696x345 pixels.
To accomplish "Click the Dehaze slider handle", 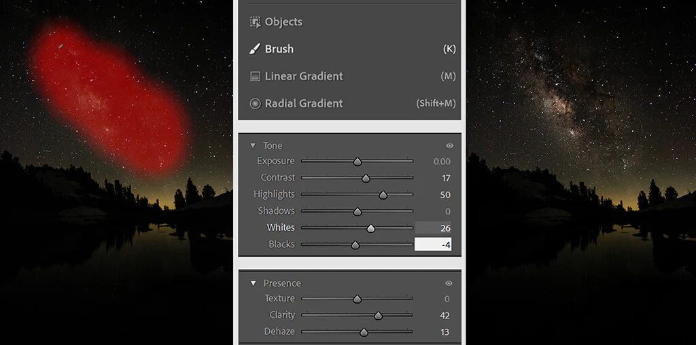I will click(x=364, y=332).
